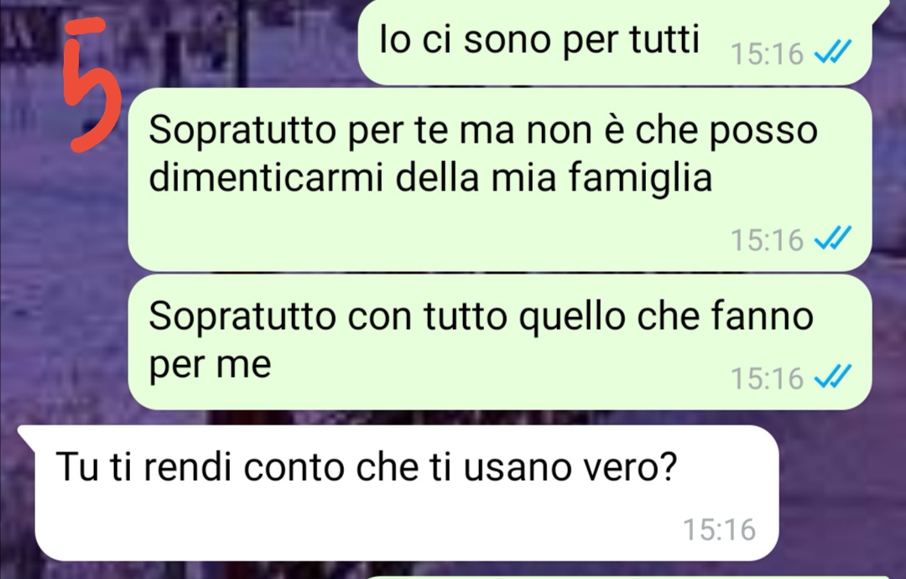This screenshot has height=579, width=906.
Task: Select the message starting "Sopratutto per te"
Action: click(x=500, y=179)
